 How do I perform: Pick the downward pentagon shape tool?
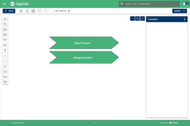(5, 40)
